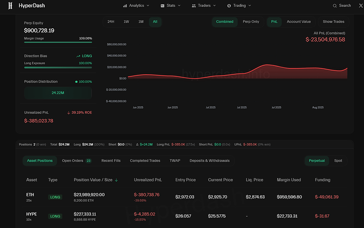The width and height of the screenshot is (364, 228).
Task: Click the Analytics bar chart icon
Action: pos(125,6)
